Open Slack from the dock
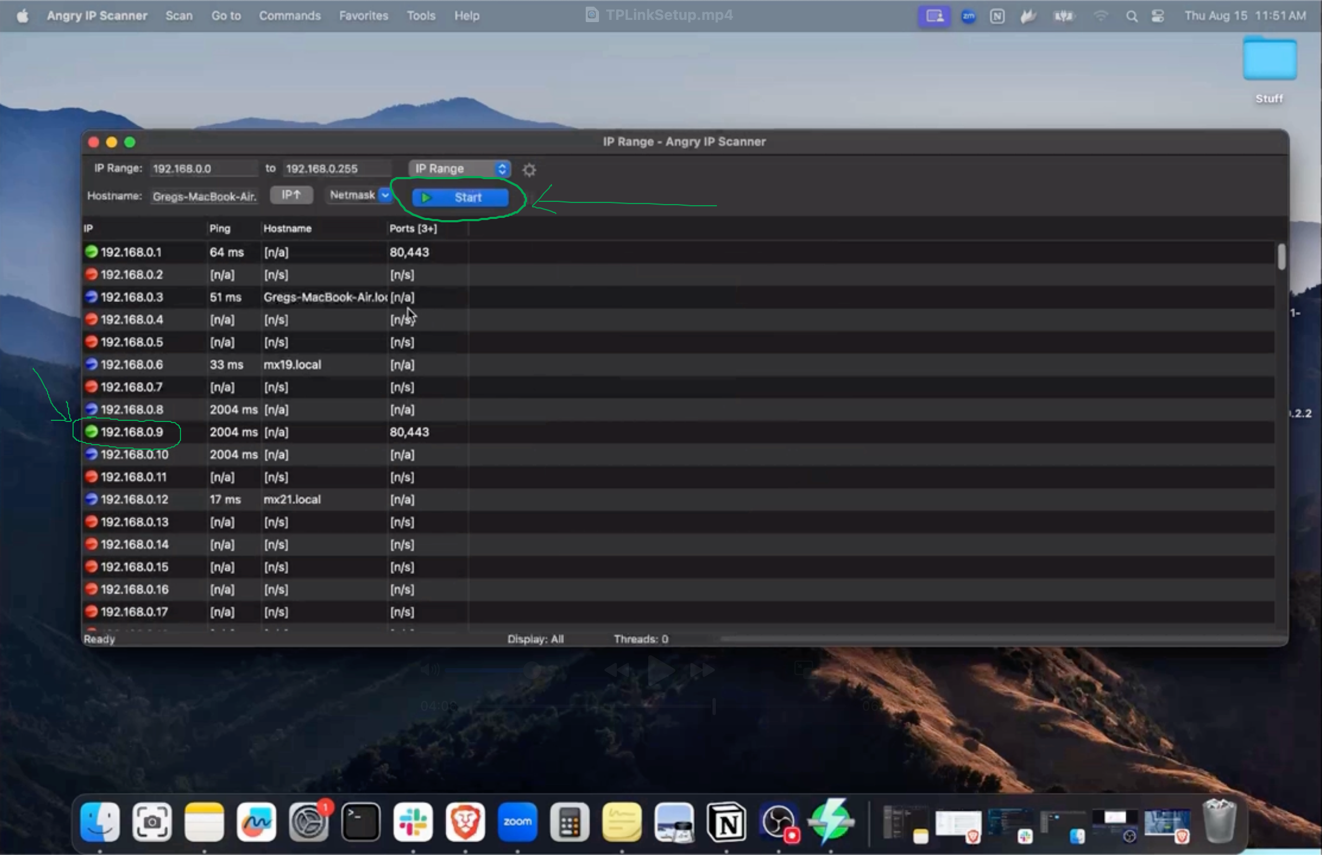The height and width of the screenshot is (855, 1322). click(412, 822)
